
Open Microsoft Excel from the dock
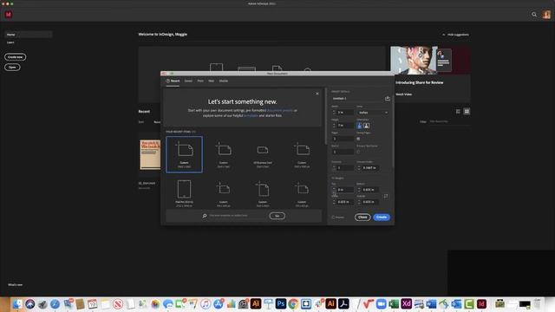pos(394,304)
